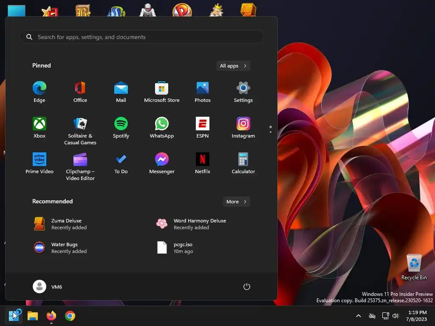Click the VM6 user account avatar
435x326 pixels.
pyautogui.click(x=40, y=287)
